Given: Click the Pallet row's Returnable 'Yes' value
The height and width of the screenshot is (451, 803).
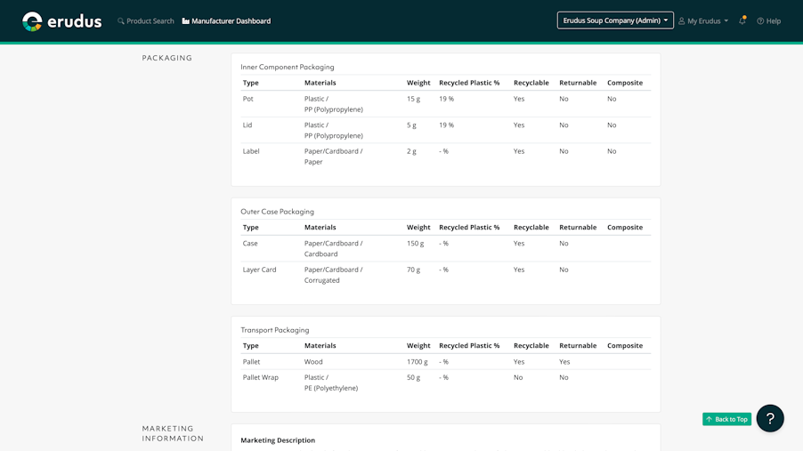Looking at the screenshot, I should click(x=564, y=361).
